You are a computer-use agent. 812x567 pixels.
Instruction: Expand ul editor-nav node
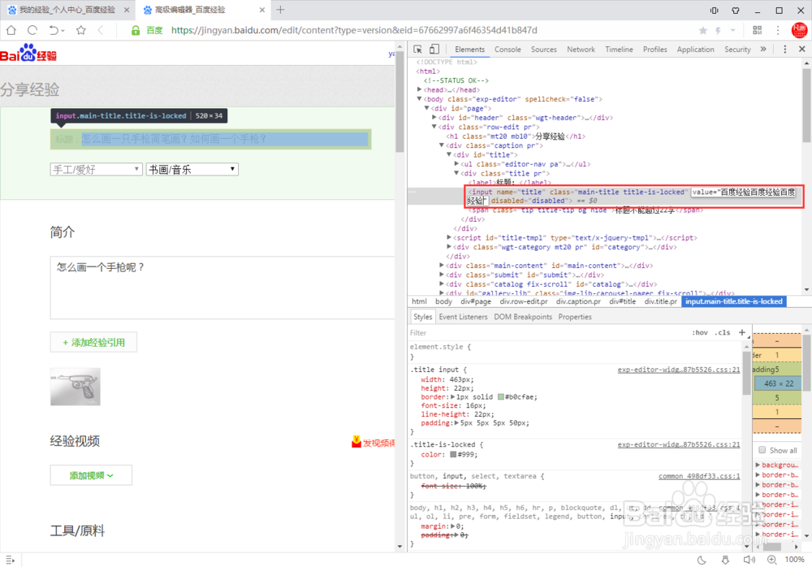[456, 164]
